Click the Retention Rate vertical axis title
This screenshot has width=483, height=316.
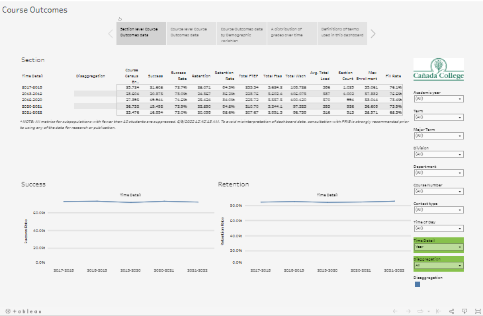(222, 231)
